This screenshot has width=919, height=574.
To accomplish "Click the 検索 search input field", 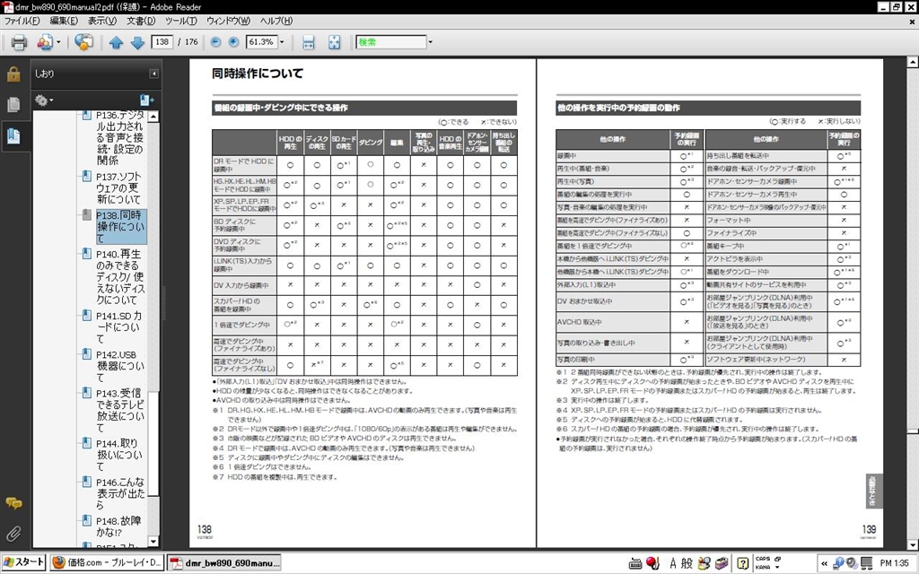I will [x=391, y=42].
